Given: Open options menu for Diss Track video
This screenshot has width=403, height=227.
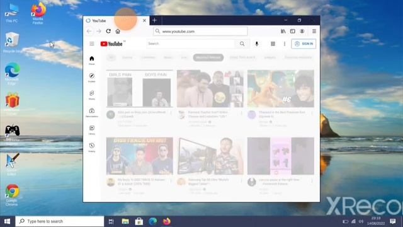Looking at the screenshot, I should click(x=171, y=180).
